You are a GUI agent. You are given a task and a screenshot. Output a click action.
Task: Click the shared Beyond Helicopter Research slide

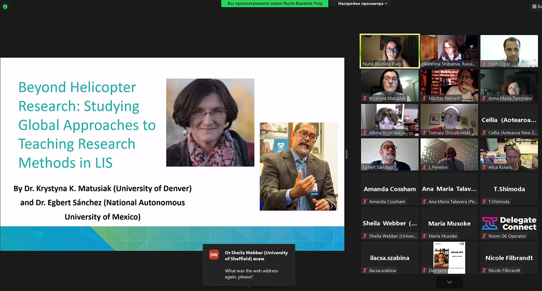(x=172, y=154)
